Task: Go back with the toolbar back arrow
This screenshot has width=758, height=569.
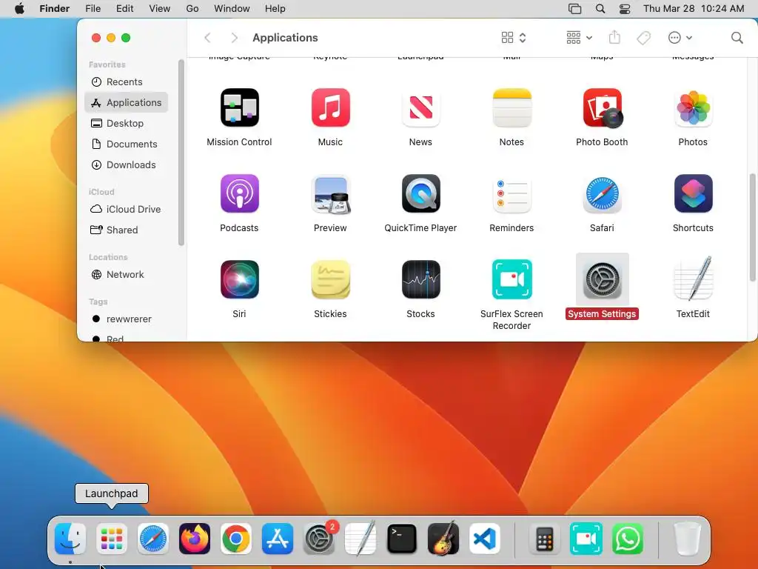Action: [x=207, y=38]
